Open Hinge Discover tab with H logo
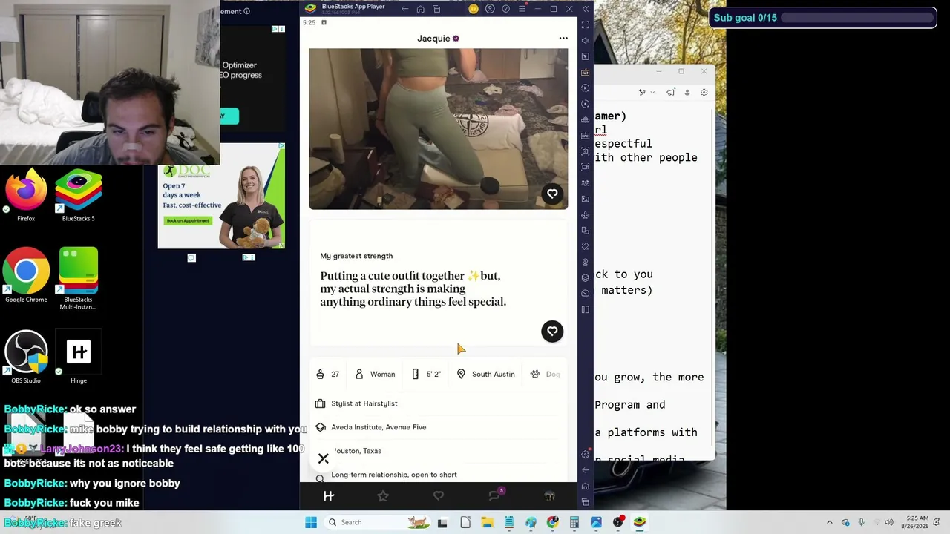The image size is (950, 534). point(329,496)
